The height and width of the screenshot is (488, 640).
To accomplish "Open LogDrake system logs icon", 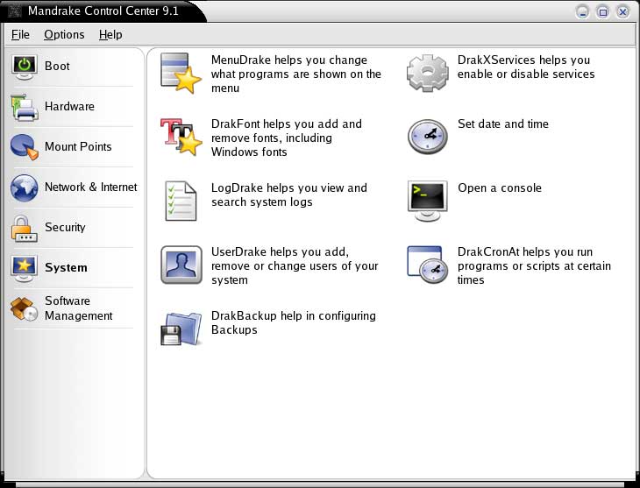I will tap(181, 201).
